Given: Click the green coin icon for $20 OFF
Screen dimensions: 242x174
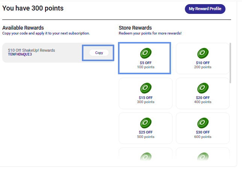Looking at the screenshot, I should [203, 88].
